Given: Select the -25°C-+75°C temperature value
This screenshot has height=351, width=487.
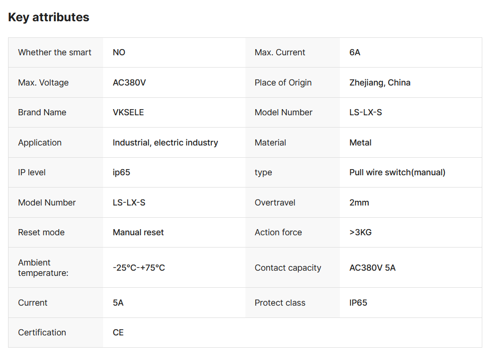Looking at the screenshot, I should (x=139, y=268).
